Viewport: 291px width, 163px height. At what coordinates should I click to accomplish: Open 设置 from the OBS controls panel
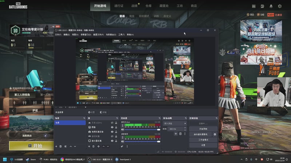click(203, 145)
